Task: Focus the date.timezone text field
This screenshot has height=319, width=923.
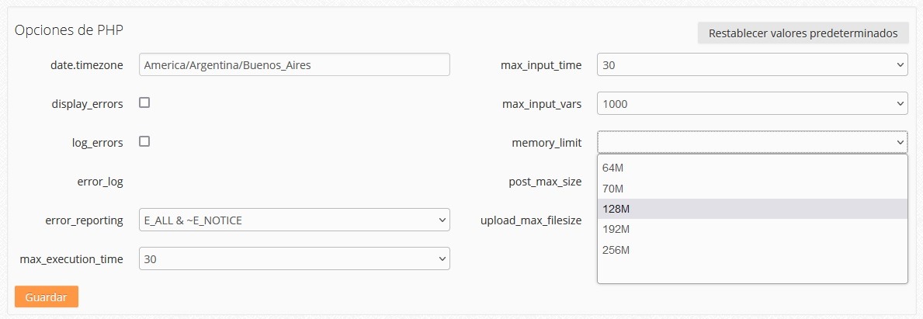Action: [294, 65]
